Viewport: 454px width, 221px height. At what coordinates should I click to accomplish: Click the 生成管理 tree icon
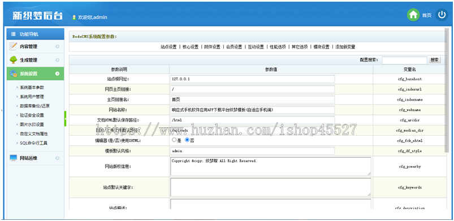click(14, 60)
